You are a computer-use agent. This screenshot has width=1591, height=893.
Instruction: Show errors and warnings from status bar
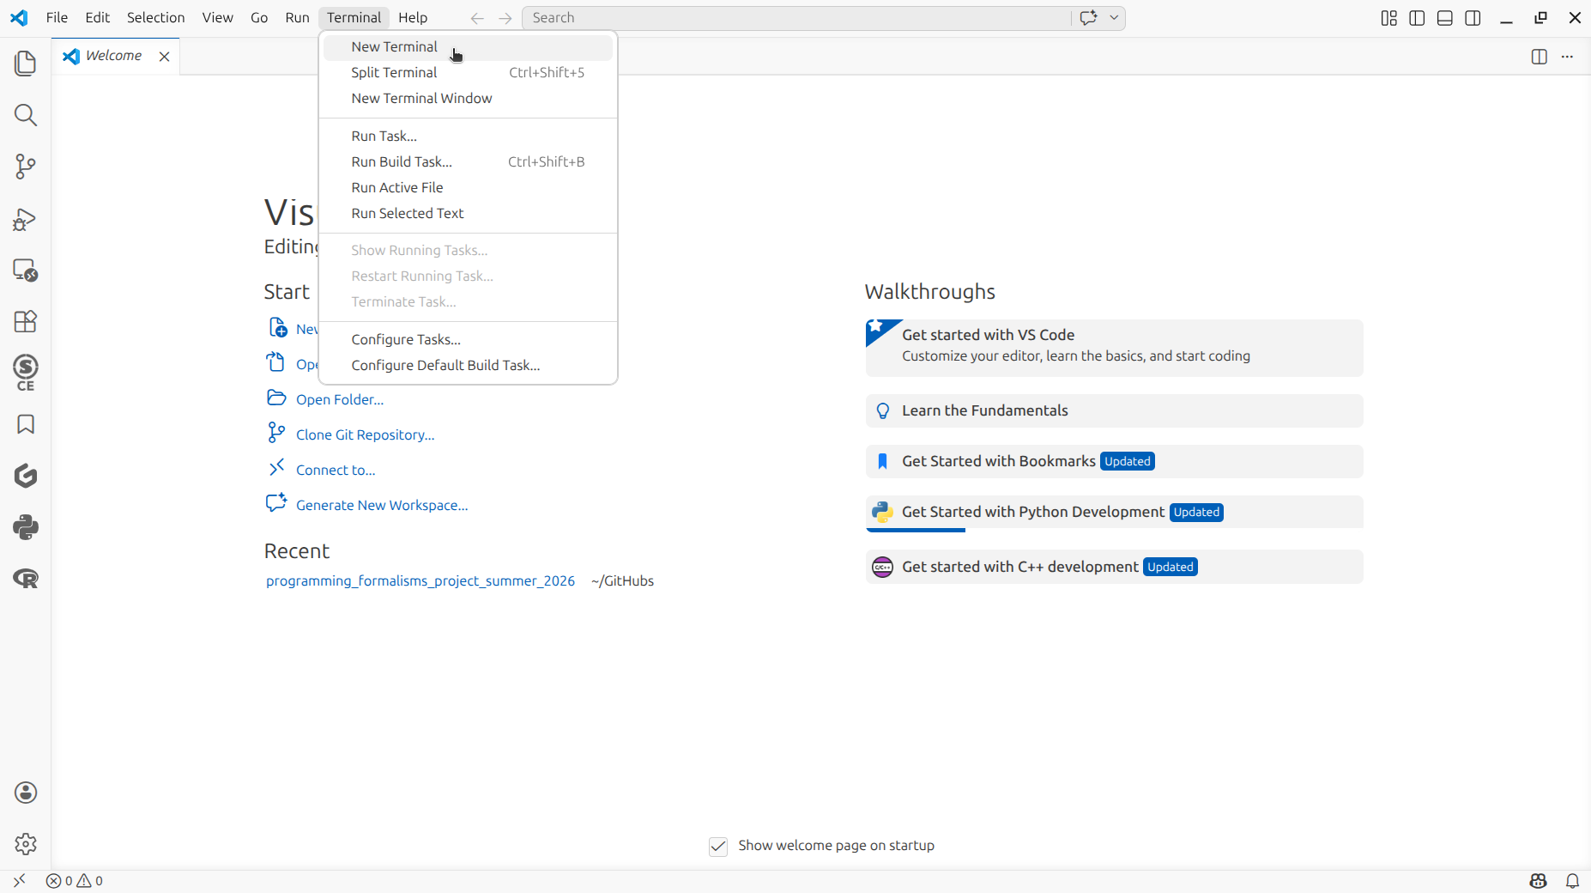pyautogui.click(x=75, y=881)
